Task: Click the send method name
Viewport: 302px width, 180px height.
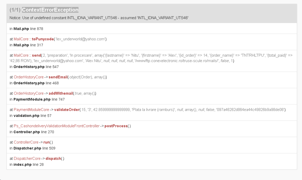Action: 37,55
